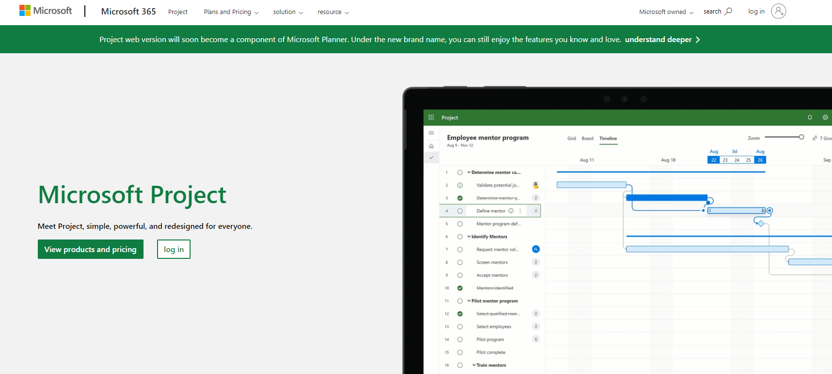Click the Zoom slider track

click(782, 137)
